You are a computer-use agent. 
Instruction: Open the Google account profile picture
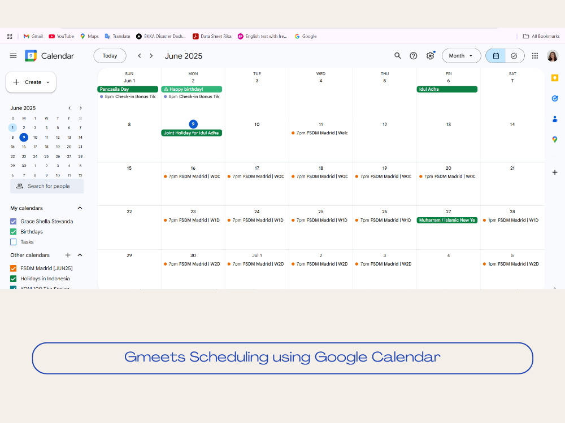pyautogui.click(x=553, y=56)
